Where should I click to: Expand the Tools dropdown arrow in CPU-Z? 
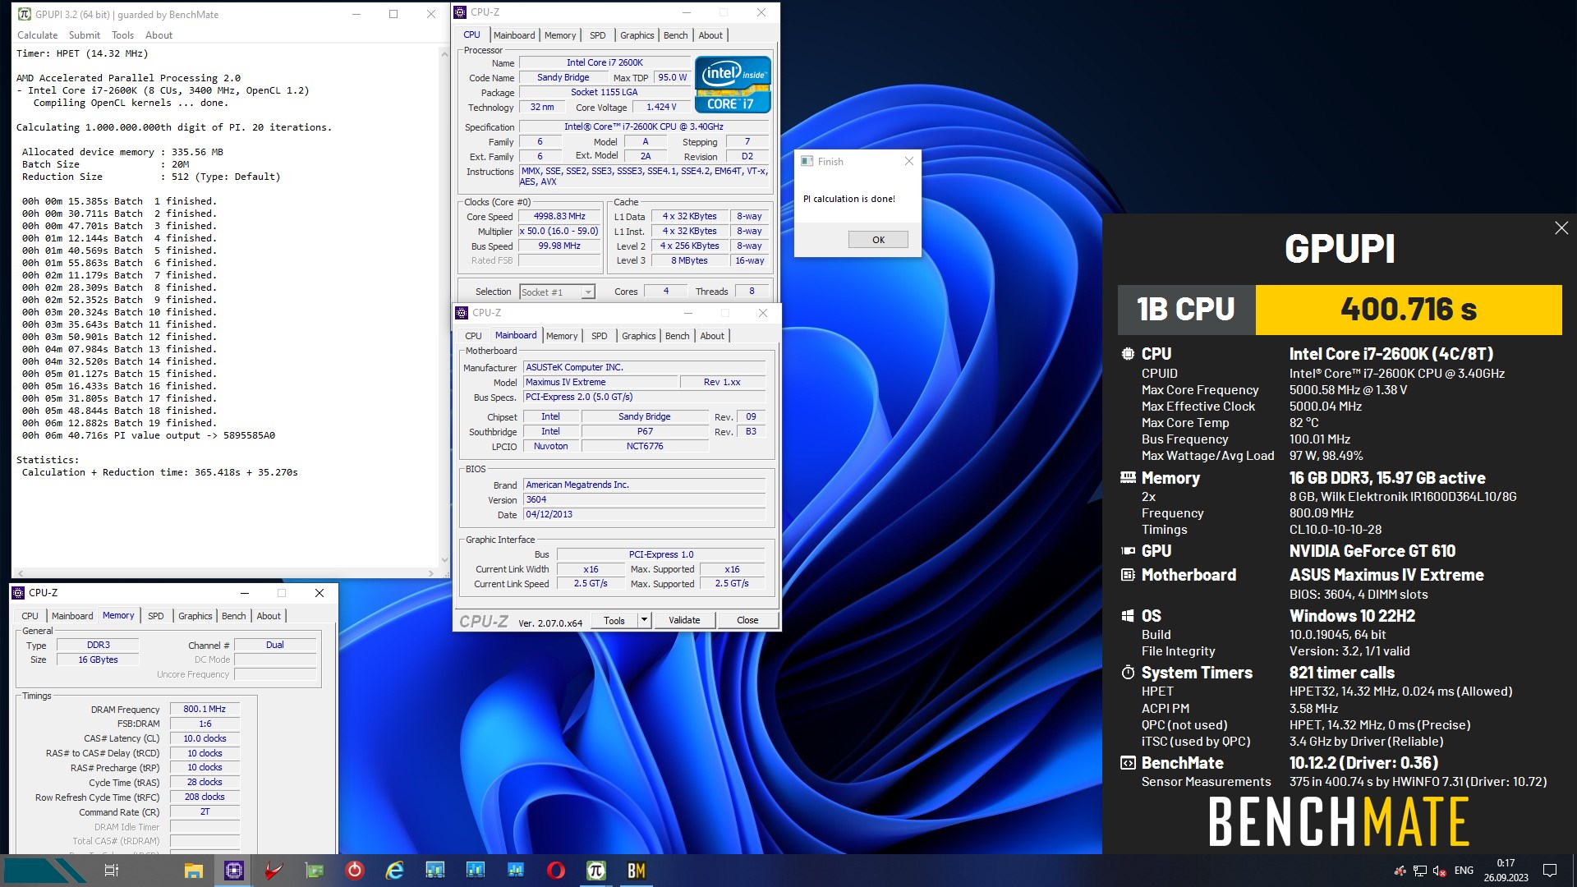(x=645, y=620)
